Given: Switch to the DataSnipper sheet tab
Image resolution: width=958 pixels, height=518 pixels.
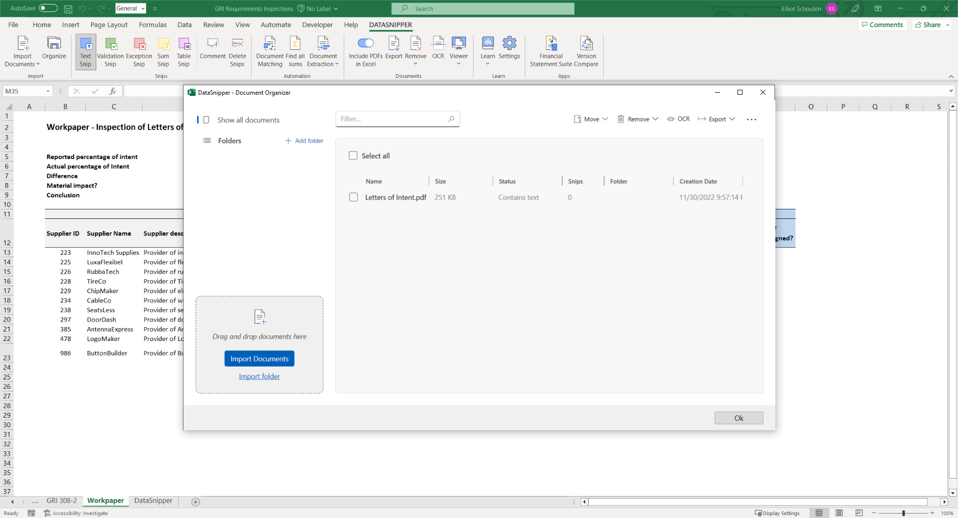Looking at the screenshot, I should [x=153, y=501].
